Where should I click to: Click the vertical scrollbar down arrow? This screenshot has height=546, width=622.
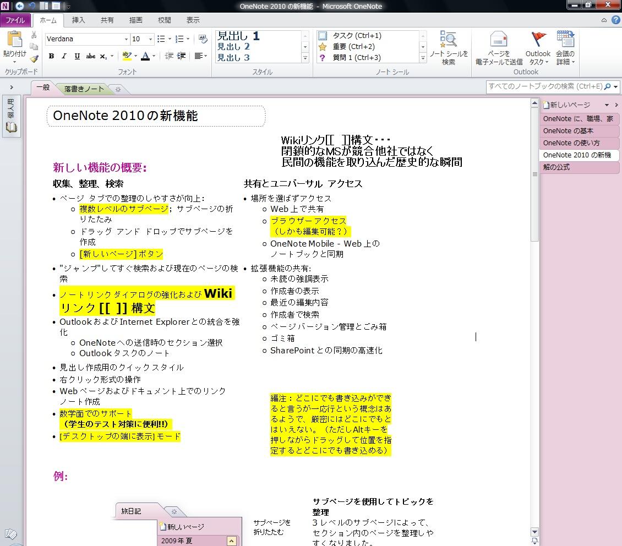pyautogui.click(x=534, y=532)
